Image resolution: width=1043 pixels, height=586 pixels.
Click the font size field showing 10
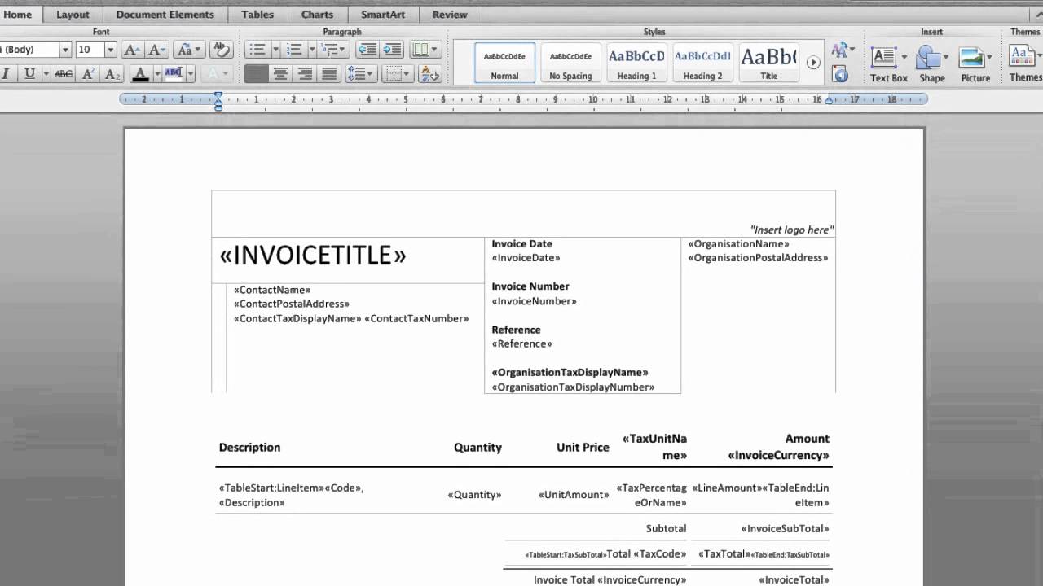(90, 50)
